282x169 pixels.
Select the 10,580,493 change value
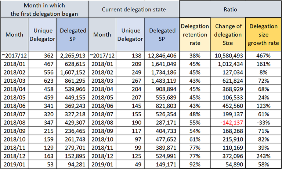coord(228,55)
